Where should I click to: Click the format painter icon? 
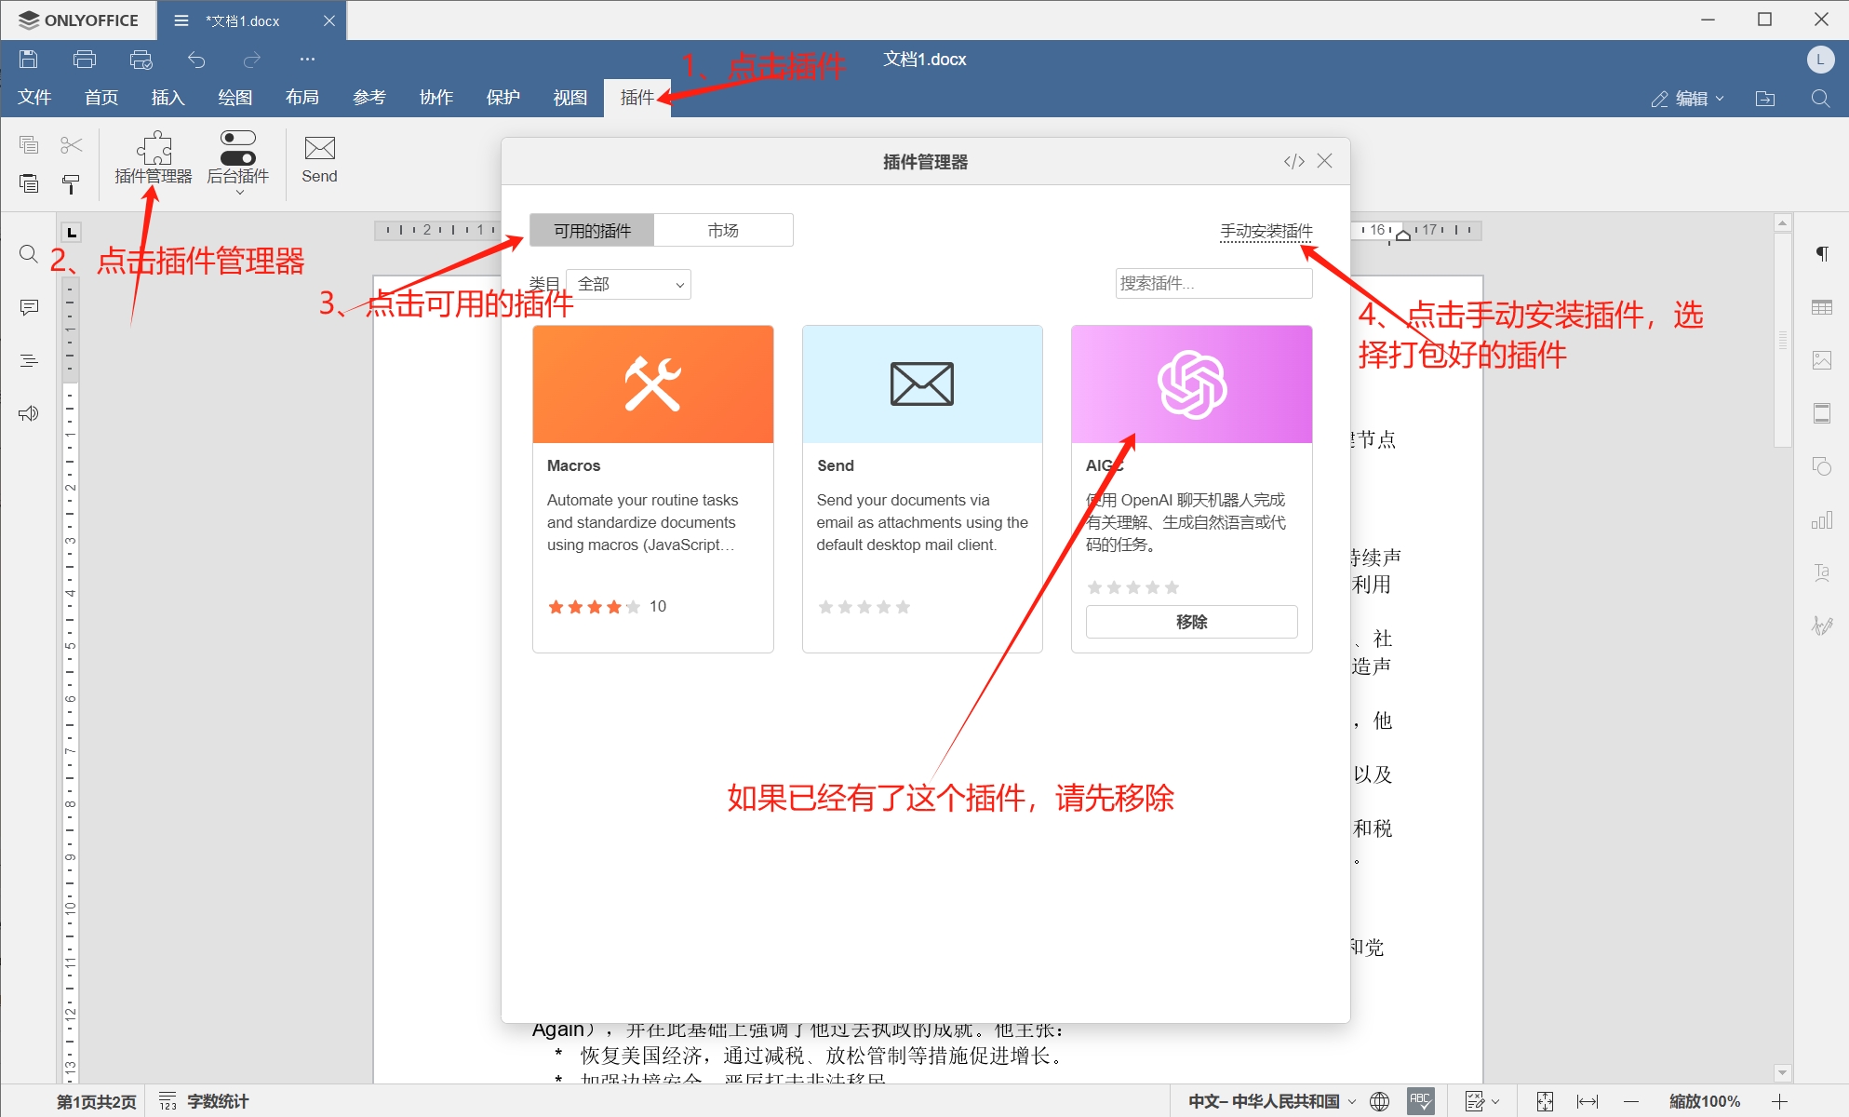point(71,184)
